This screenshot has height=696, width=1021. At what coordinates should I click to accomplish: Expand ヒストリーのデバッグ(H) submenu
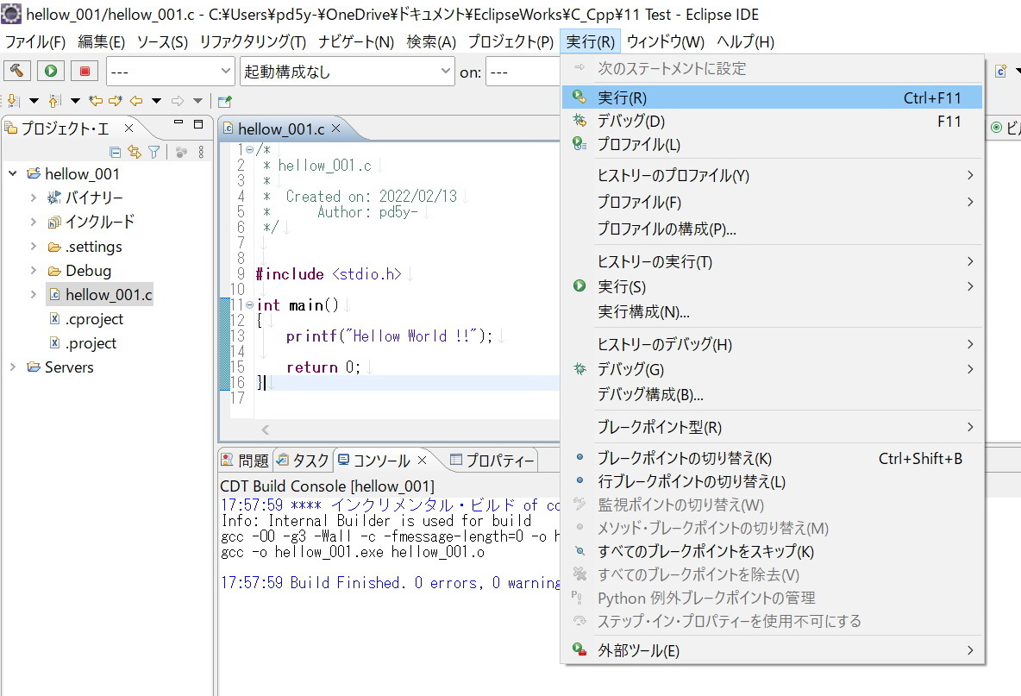(773, 344)
